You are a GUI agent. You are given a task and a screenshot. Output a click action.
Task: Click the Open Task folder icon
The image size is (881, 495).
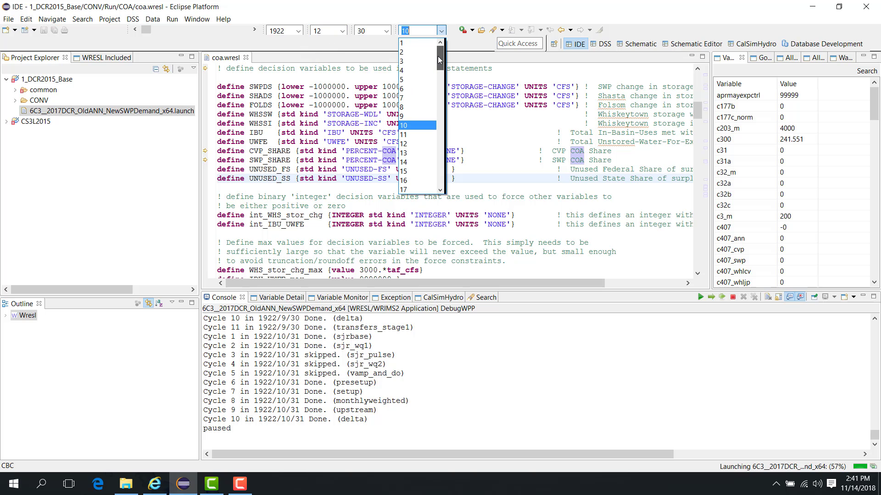(x=481, y=30)
